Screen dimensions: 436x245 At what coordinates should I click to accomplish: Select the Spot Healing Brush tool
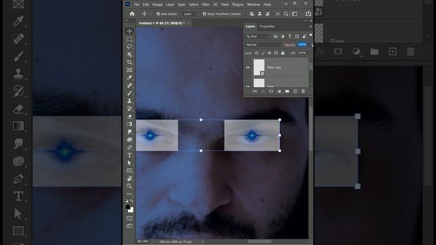[129, 86]
